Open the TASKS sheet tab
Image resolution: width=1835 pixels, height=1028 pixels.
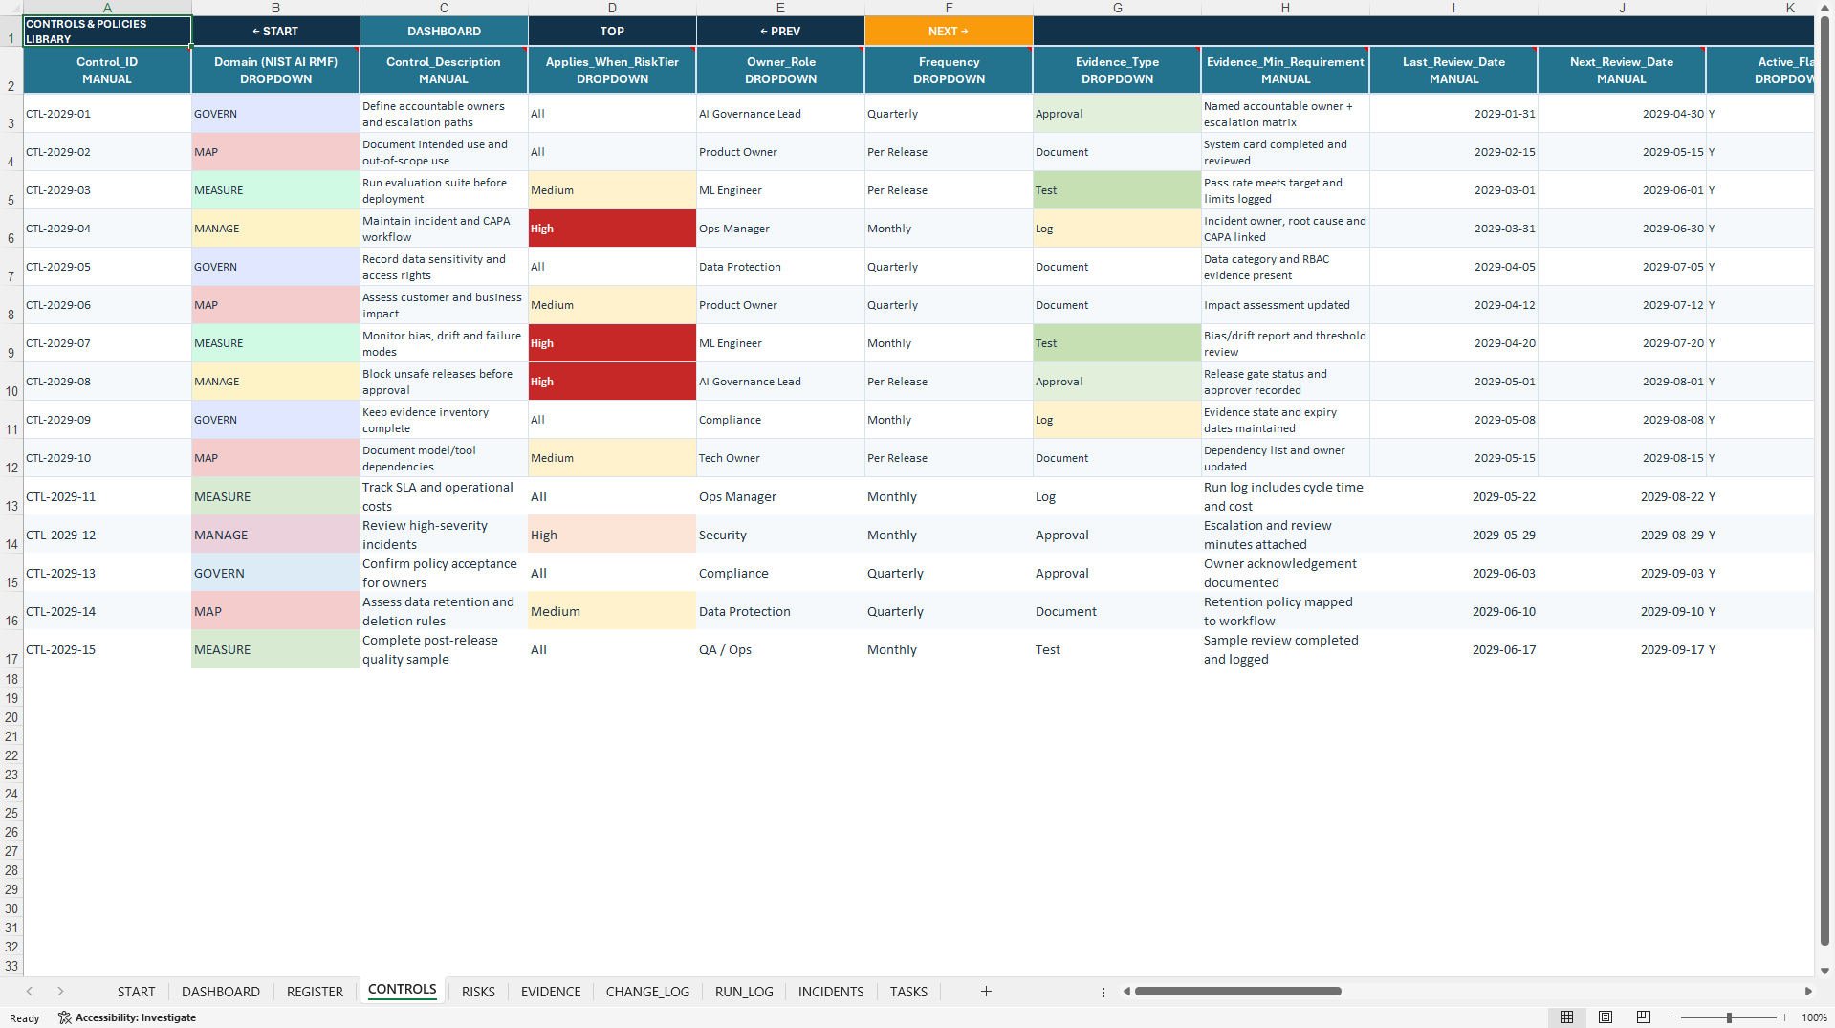[x=908, y=992]
